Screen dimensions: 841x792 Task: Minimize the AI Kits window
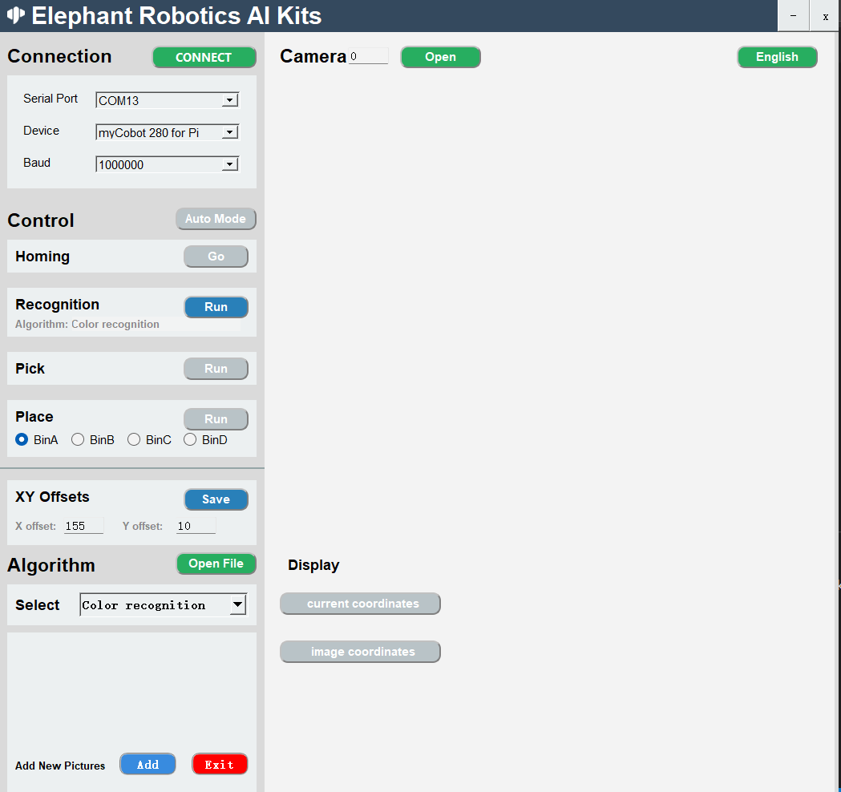[x=793, y=16]
